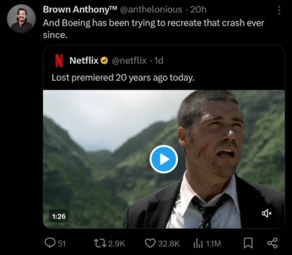Click the 1:26 video duration badge
This screenshot has width=292, height=255.
coord(59,216)
